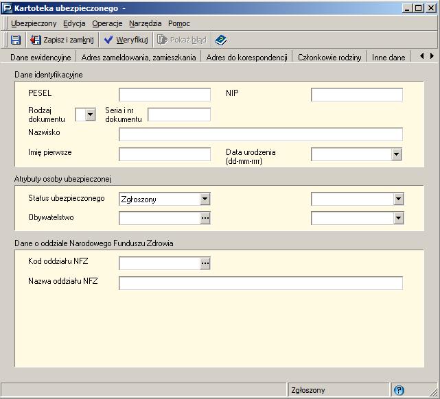
Task: Expand the Rodzaj dokumentu dropdown
Action: [91, 114]
